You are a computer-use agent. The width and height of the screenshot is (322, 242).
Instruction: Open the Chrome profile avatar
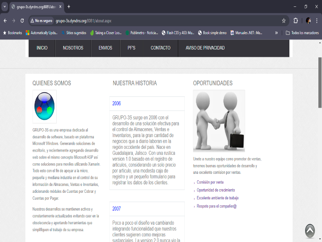pyautogui.click(x=308, y=21)
